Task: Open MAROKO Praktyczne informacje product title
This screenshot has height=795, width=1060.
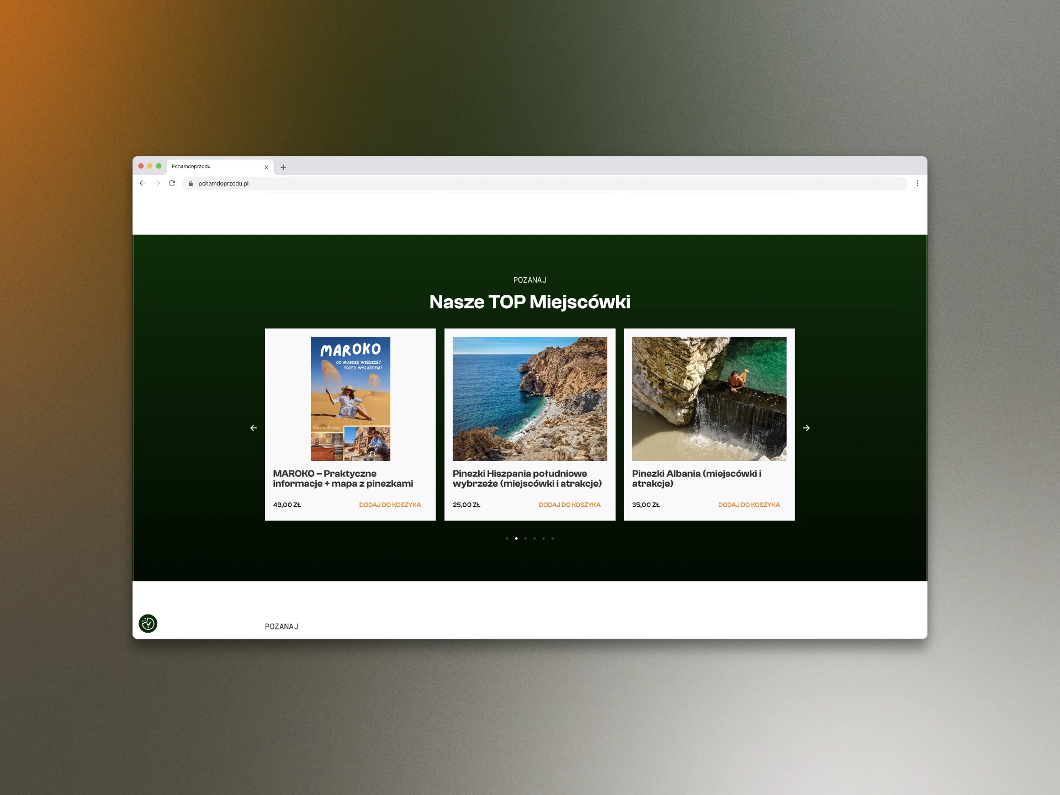Action: tap(342, 479)
